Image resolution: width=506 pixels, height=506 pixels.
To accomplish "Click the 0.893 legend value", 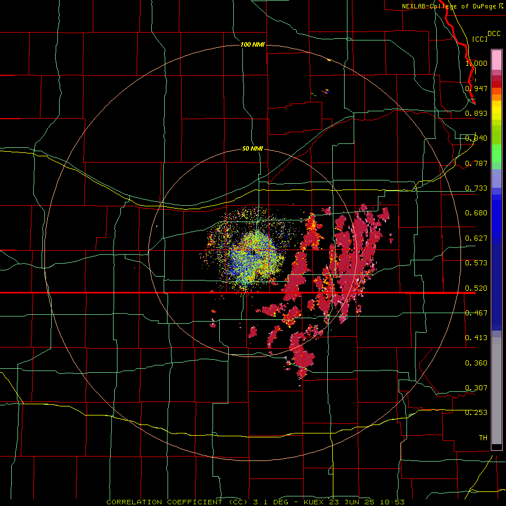I will (476, 113).
